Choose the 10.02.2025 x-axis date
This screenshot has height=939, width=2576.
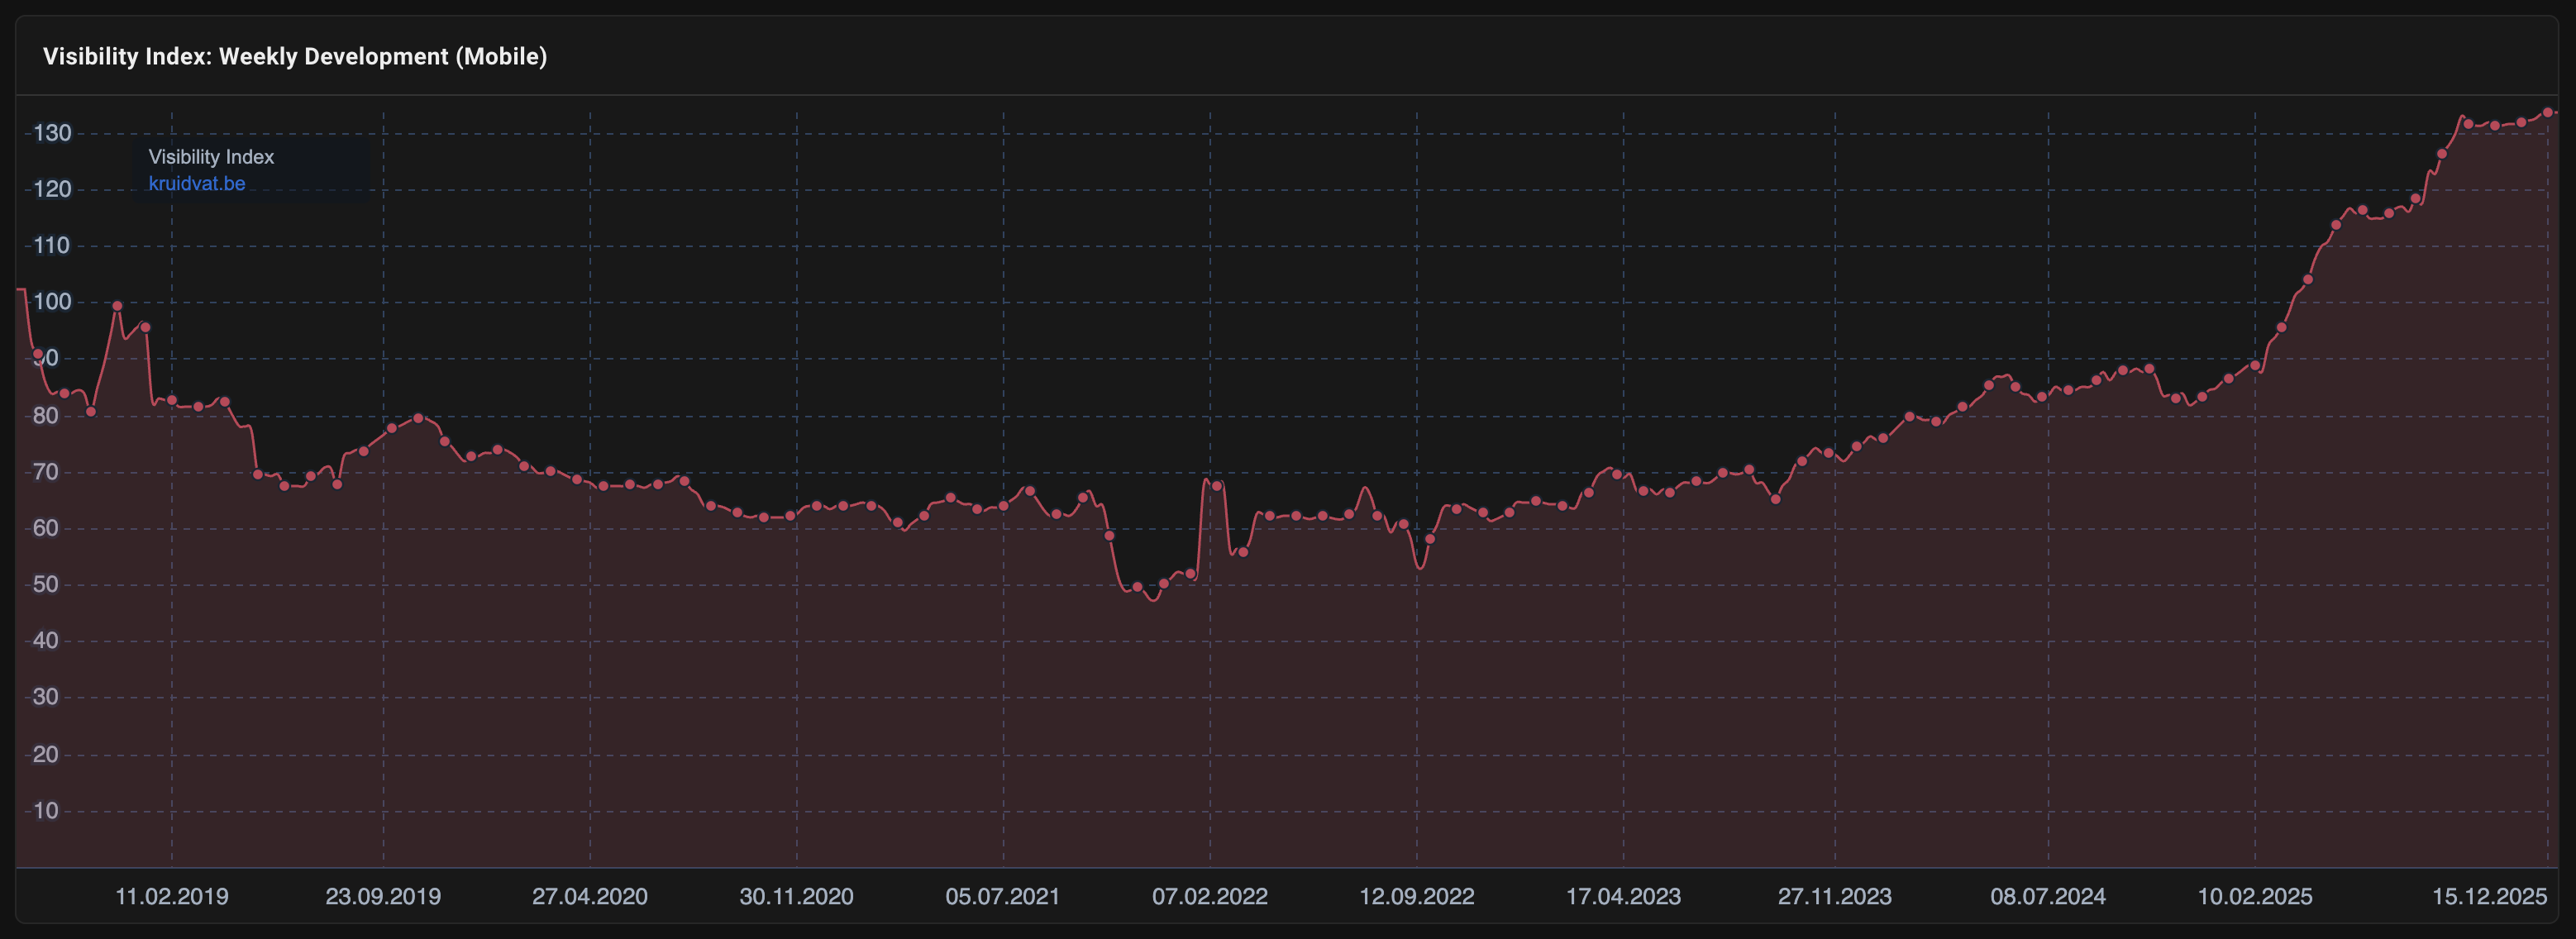pyautogui.click(x=2254, y=896)
